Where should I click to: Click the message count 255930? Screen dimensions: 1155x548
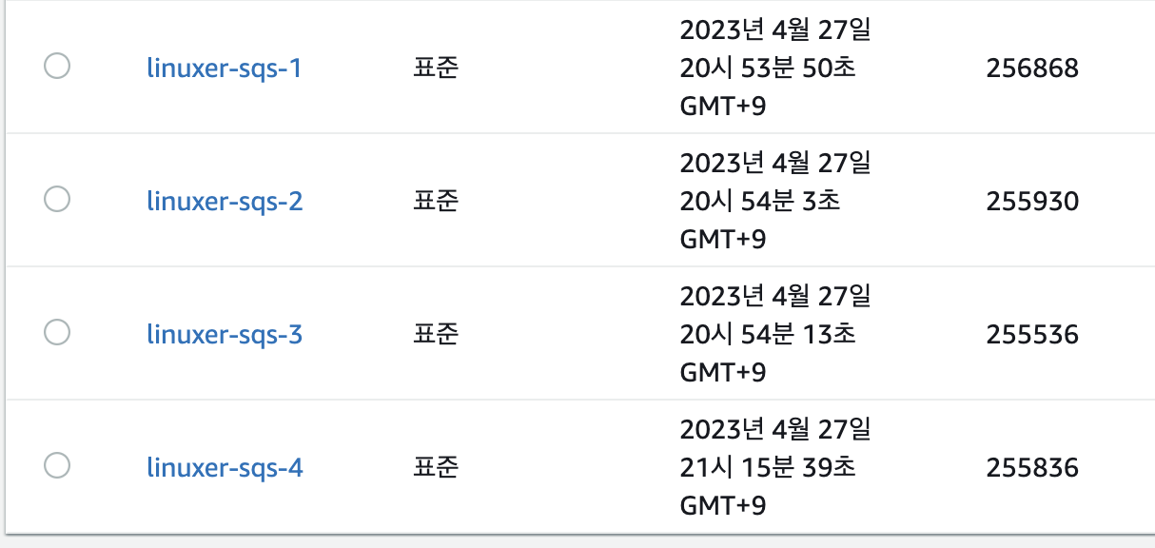click(1032, 202)
